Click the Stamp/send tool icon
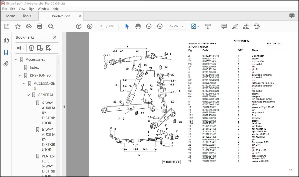This screenshot has height=177, width=299. pyautogui.click(x=257, y=26)
